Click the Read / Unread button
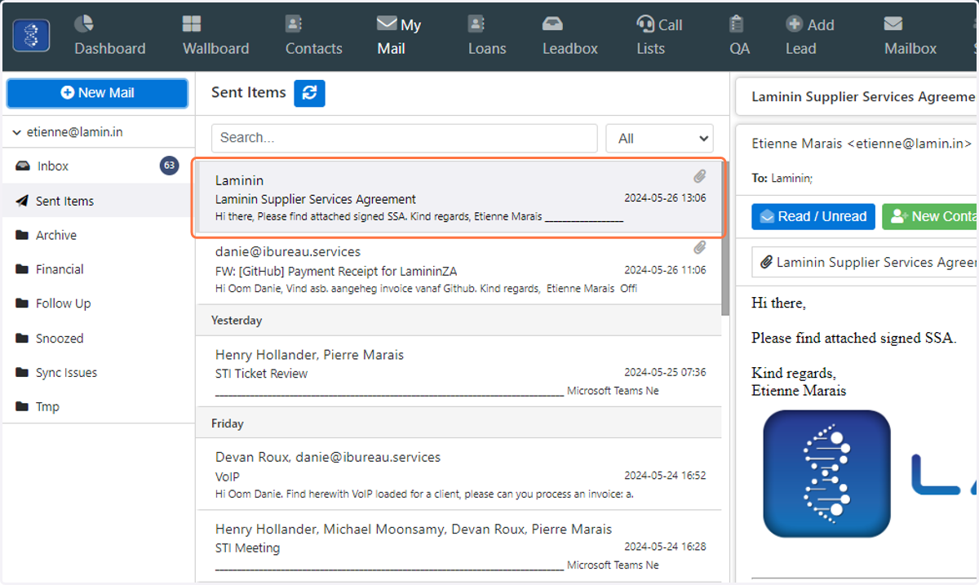Screen dimensions: 979x585 [813, 216]
